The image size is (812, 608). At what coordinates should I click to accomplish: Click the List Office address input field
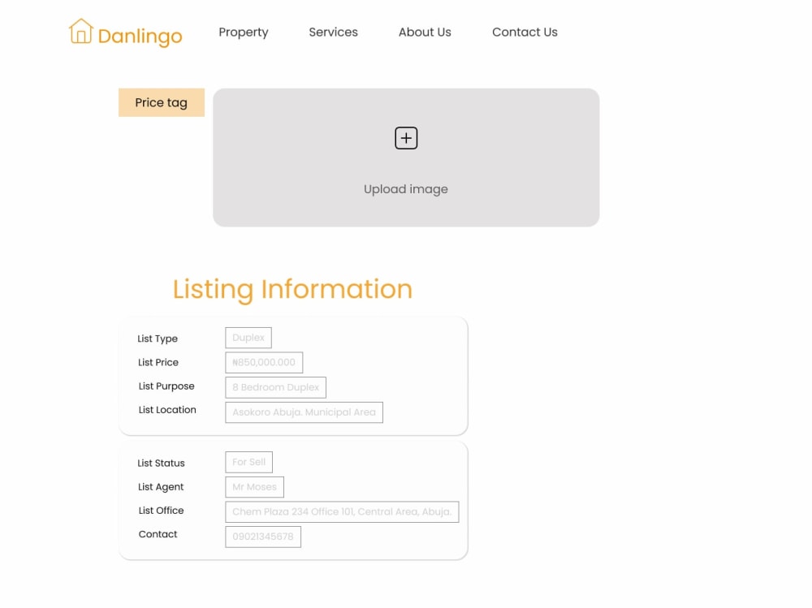click(342, 511)
